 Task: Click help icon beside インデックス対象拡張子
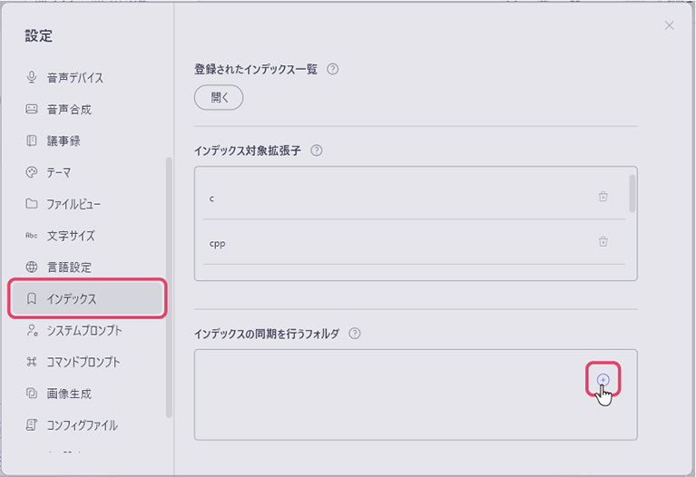pyautogui.click(x=317, y=151)
